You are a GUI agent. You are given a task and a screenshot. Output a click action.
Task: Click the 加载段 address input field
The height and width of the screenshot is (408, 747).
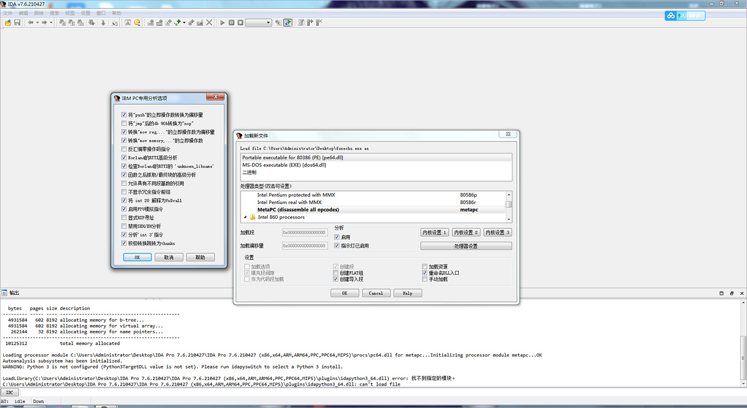(x=305, y=233)
